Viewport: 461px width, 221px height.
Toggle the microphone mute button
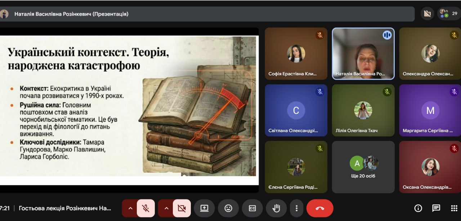tap(146, 208)
